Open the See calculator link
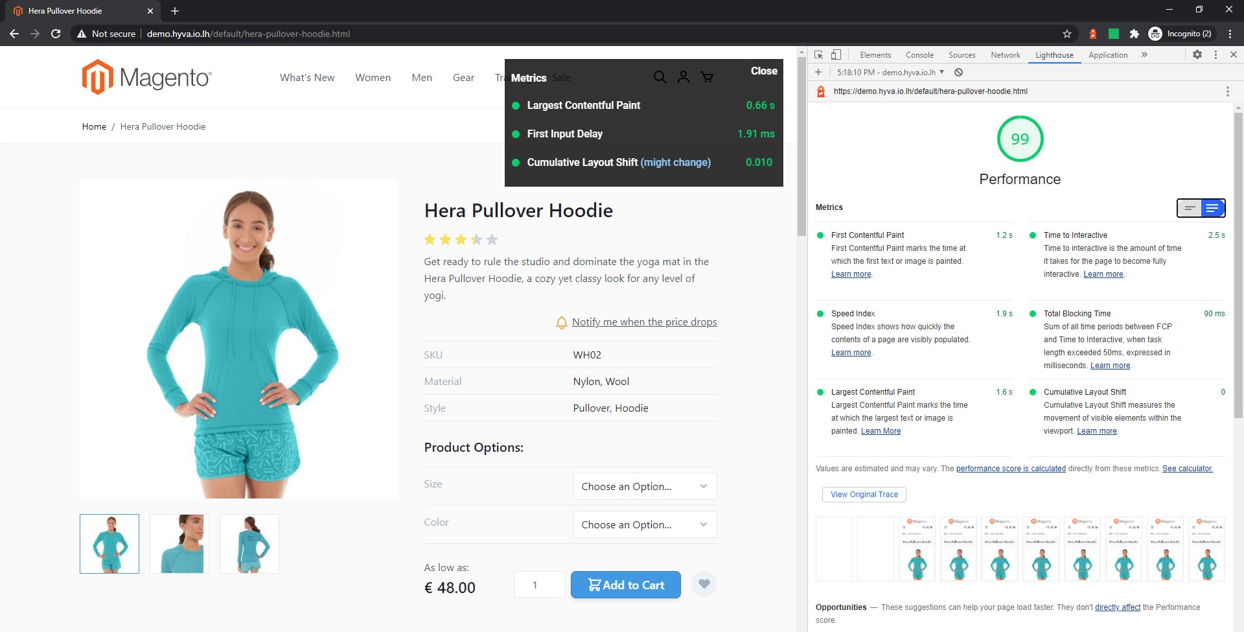The height and width of the screenshot is (632, 1244). point(1187,469)
